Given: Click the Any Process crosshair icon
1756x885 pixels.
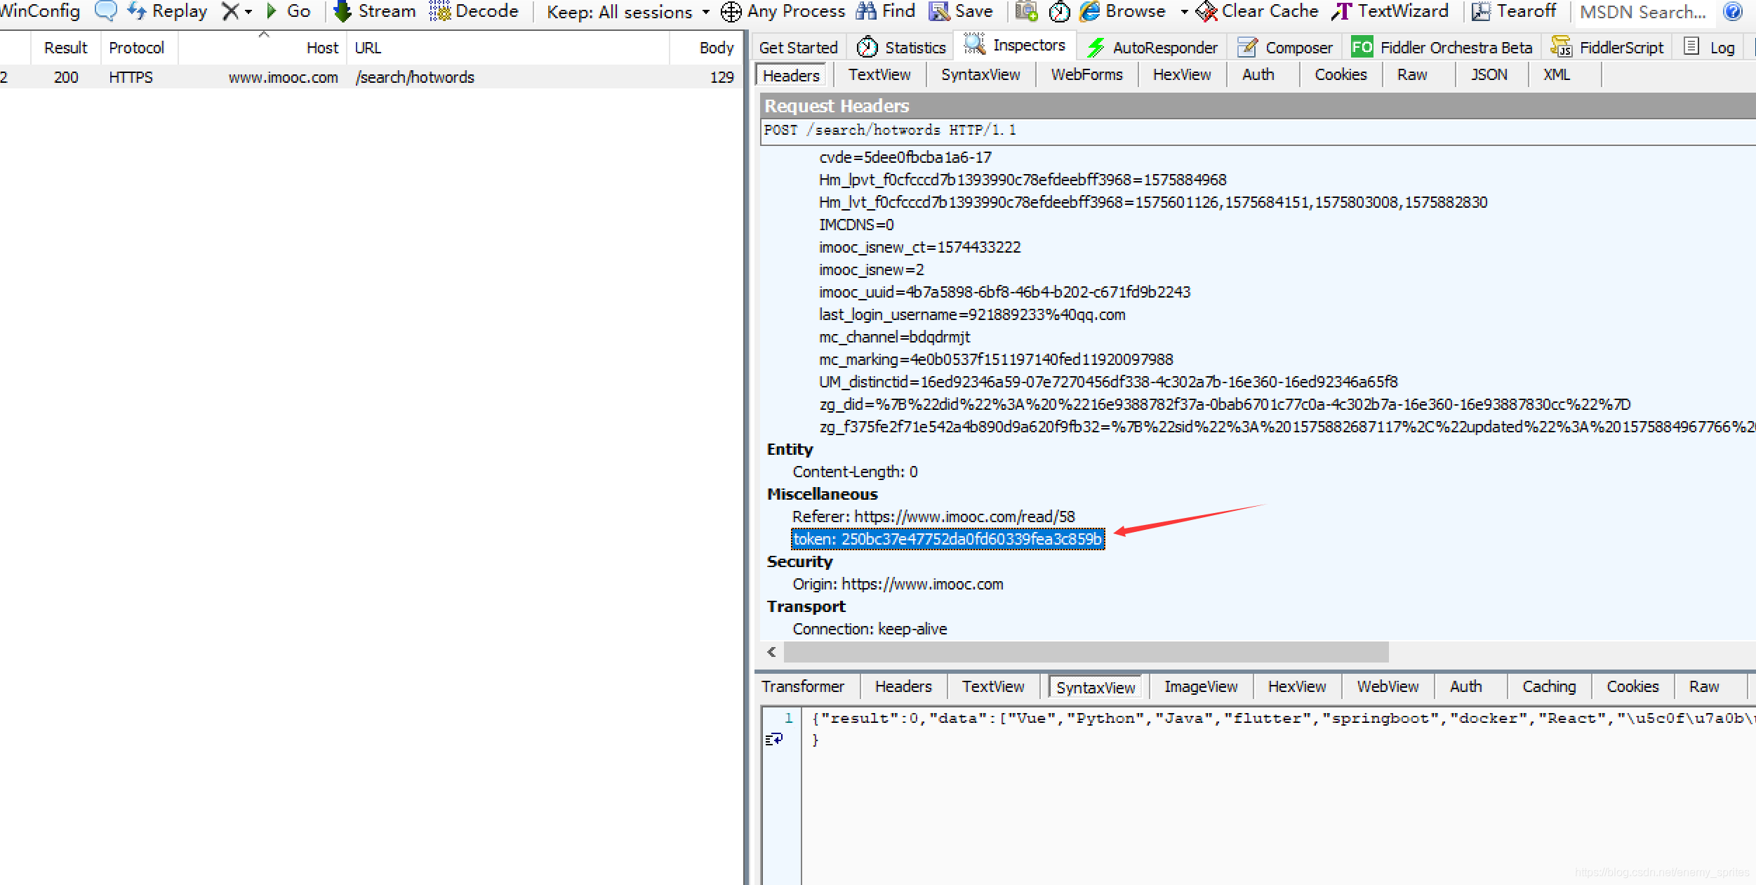Looking at the screenshot, I should [x=731, y=12].
